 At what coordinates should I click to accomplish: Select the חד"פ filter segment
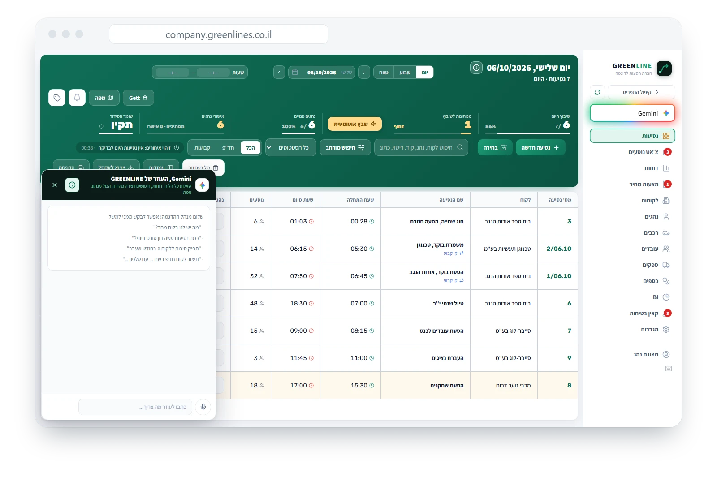click(x=228, y=148)
